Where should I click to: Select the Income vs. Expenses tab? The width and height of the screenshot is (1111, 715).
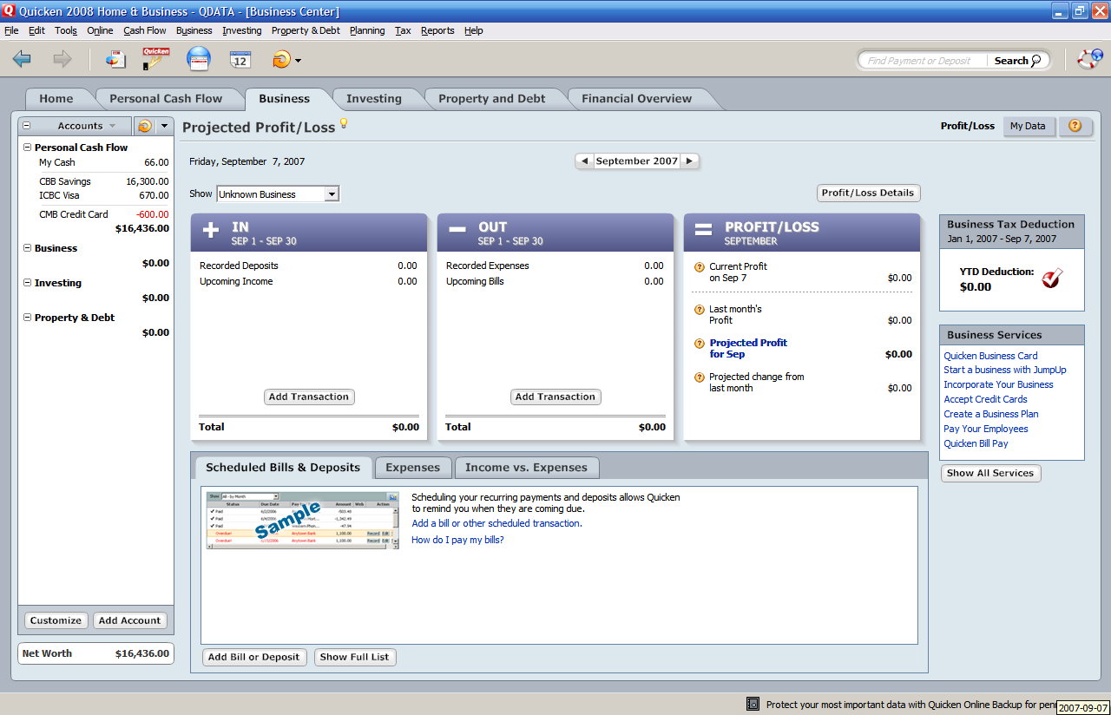[526, 468]
